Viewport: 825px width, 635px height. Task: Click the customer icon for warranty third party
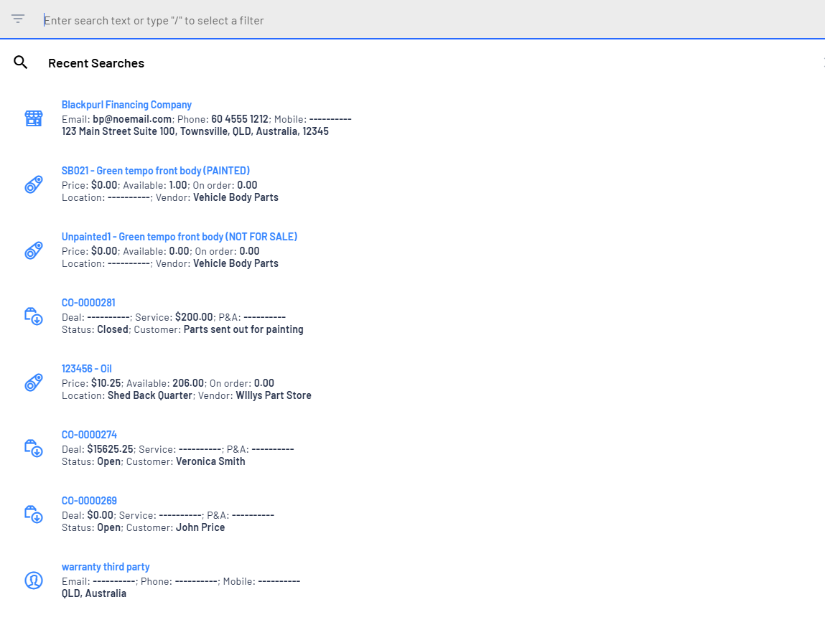click(x=34, y=580)
